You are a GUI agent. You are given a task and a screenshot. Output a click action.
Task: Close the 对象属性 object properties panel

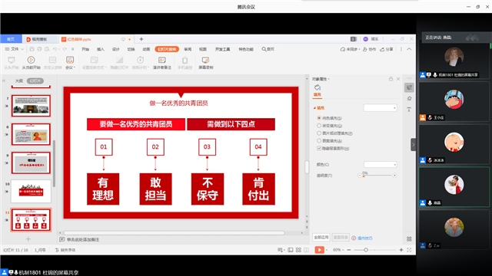coord(398,79)
